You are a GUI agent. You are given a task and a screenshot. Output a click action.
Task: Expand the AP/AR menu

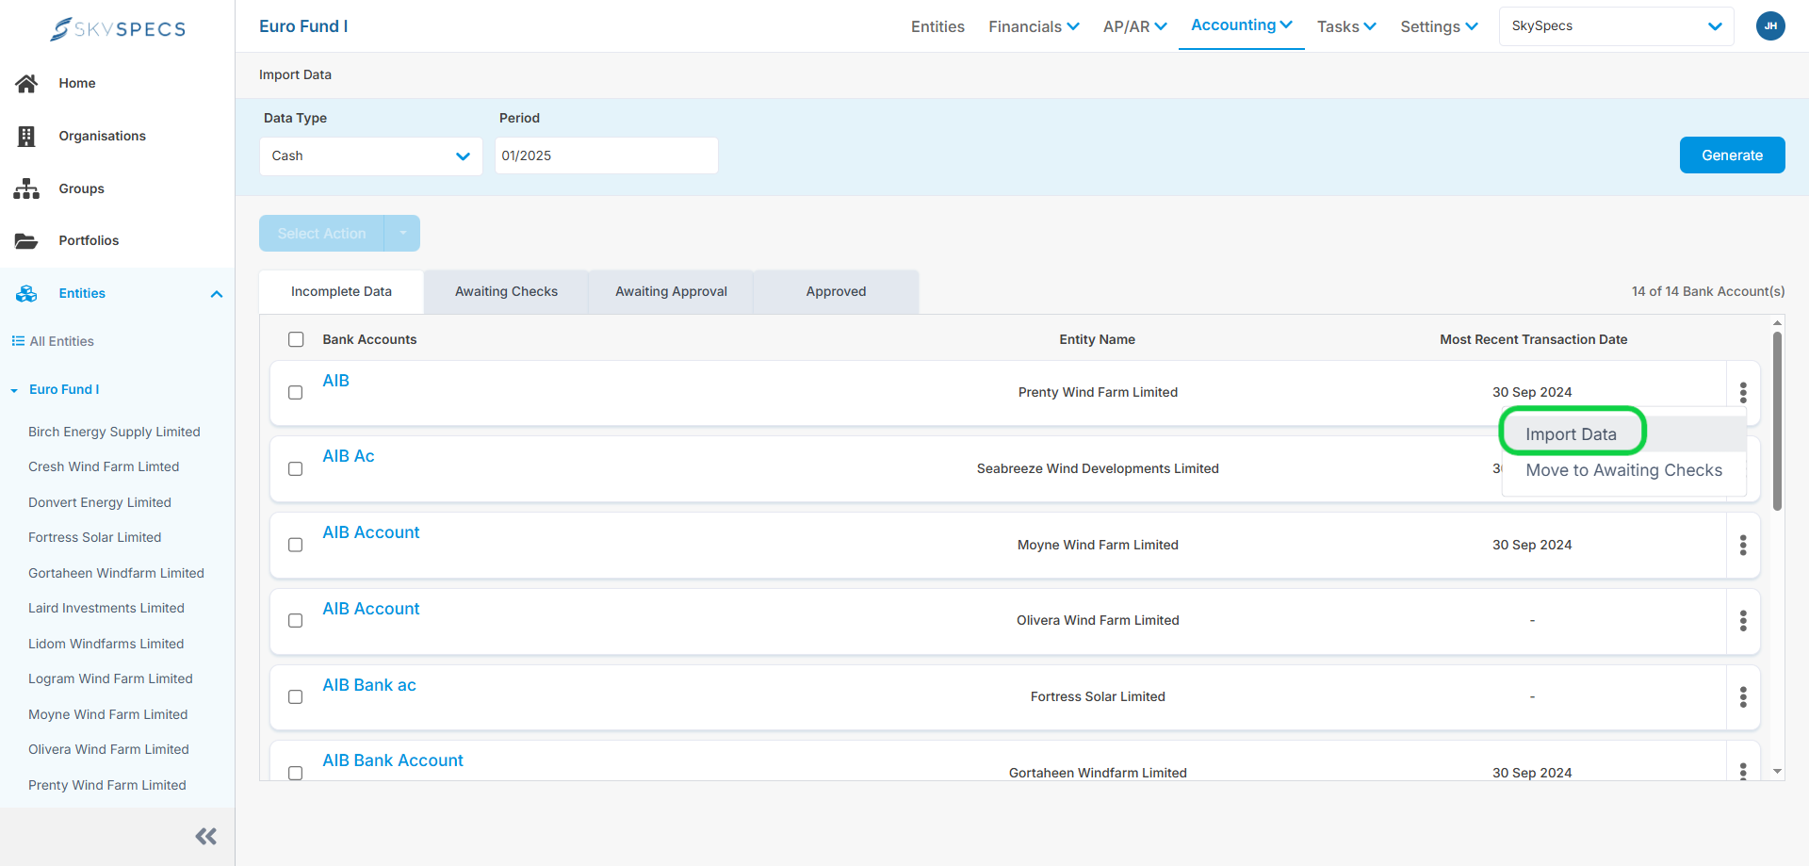coord(1134,26)
